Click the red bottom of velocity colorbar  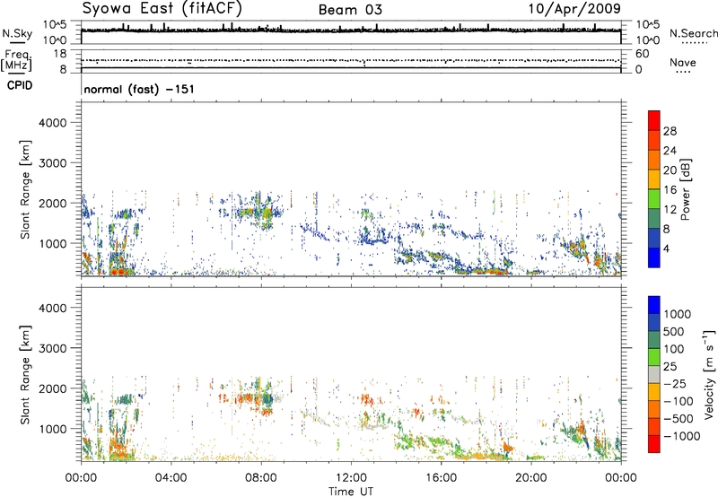point(654,444)
